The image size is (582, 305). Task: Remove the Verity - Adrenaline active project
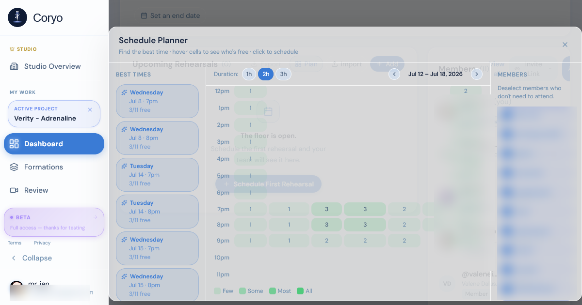click(90, 109)
